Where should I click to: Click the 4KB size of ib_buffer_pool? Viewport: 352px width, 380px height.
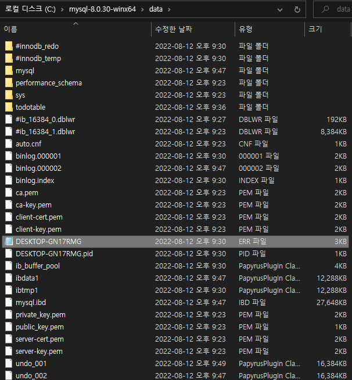click(x=340, y=266)
